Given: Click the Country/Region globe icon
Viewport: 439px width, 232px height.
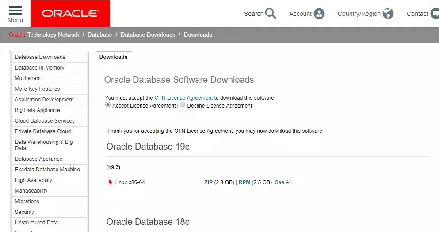Looking at the screenshot, I should click(x=388, y=14).
